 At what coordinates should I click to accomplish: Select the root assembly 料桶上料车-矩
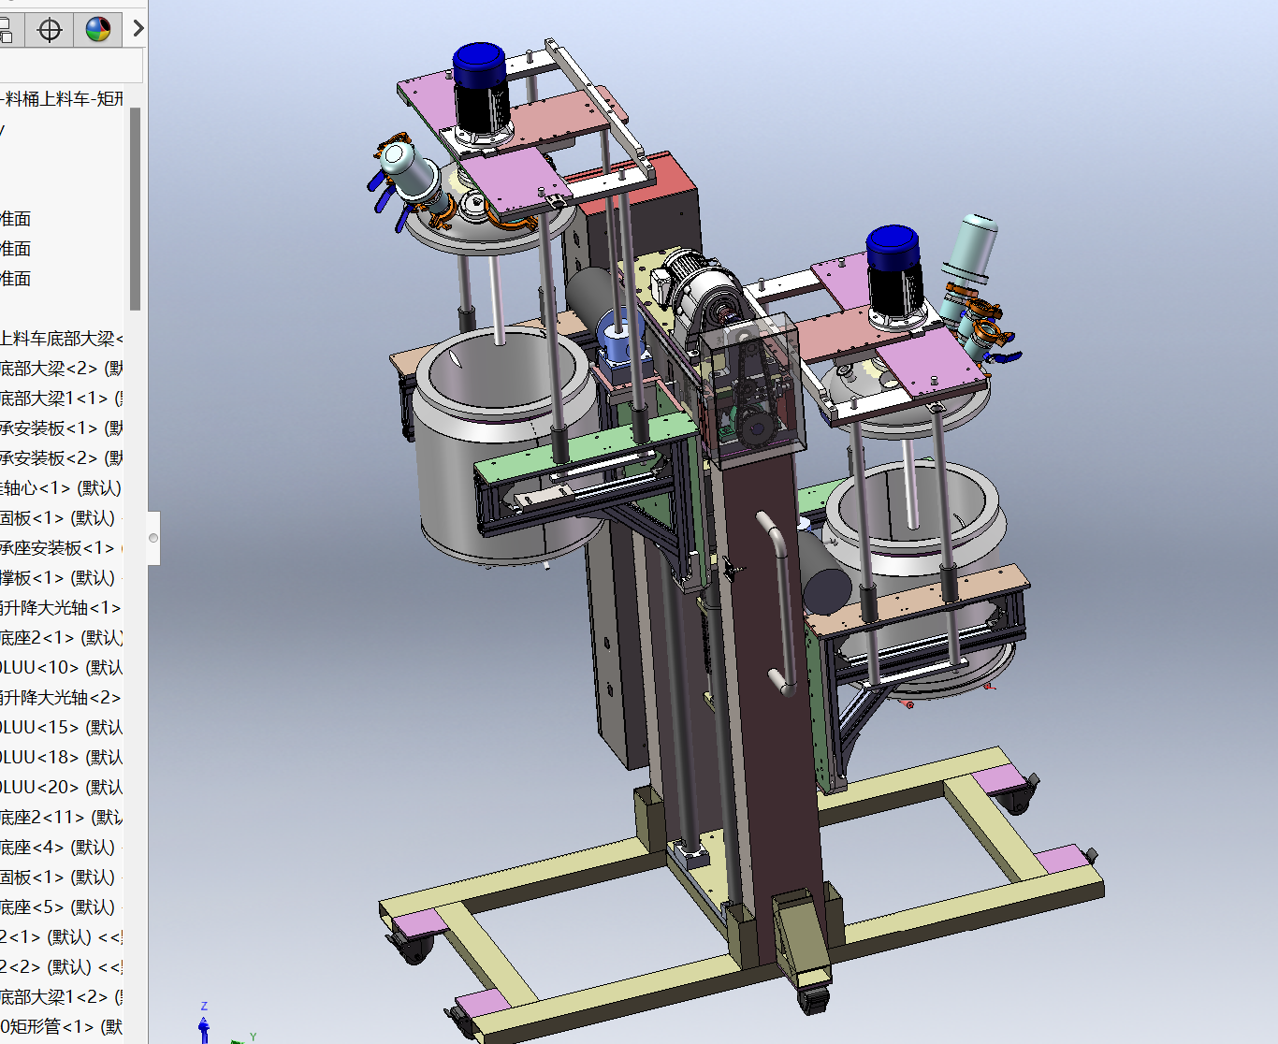click(x=62, y=98)
